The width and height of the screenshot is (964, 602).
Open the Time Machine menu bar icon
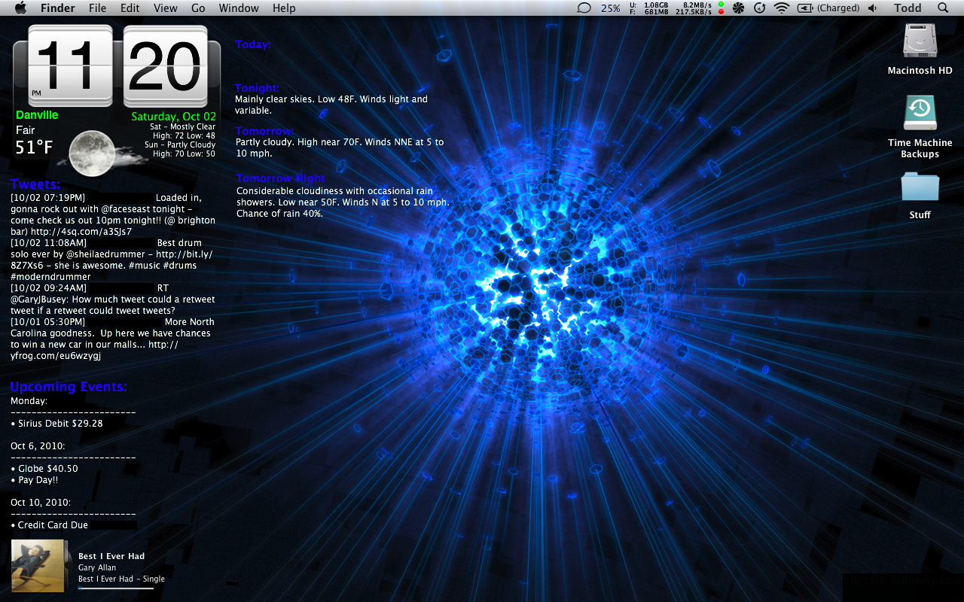(760, 8)
